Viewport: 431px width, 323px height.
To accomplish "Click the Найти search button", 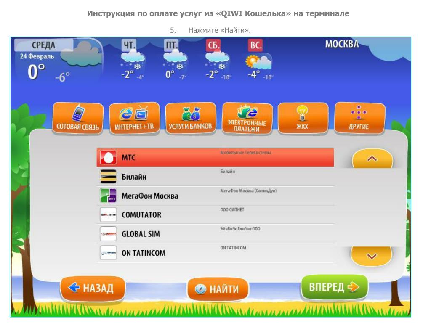I will coord(218,289).
